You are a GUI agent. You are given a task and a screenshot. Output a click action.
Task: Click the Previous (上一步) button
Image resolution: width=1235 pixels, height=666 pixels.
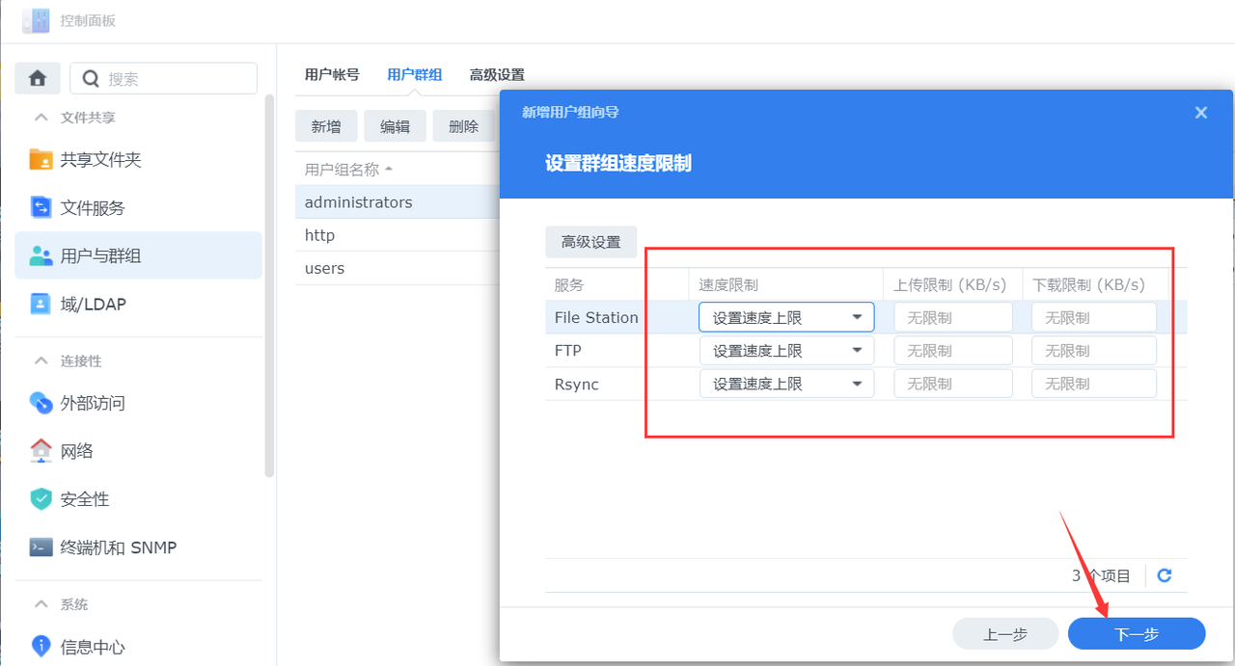1004,634
